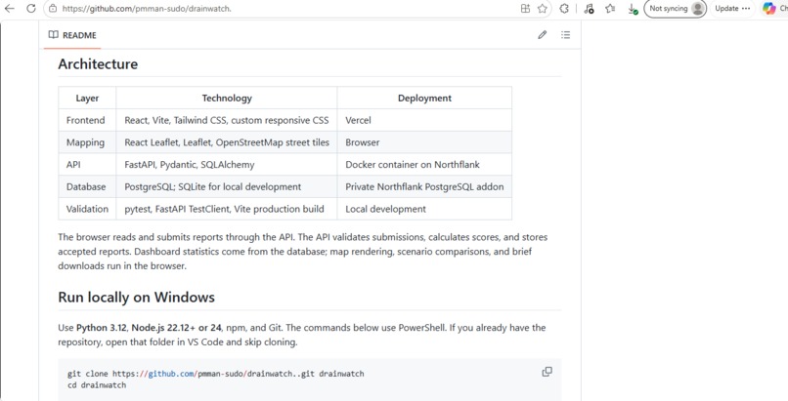Click the Technology column header

[227, 99]
